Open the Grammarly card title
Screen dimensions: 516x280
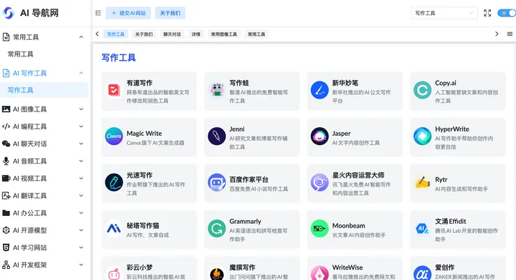point(245,221)
